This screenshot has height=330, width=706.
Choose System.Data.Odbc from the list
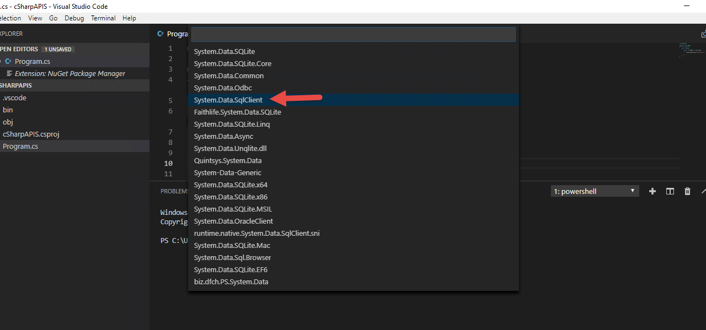[353, 88]
